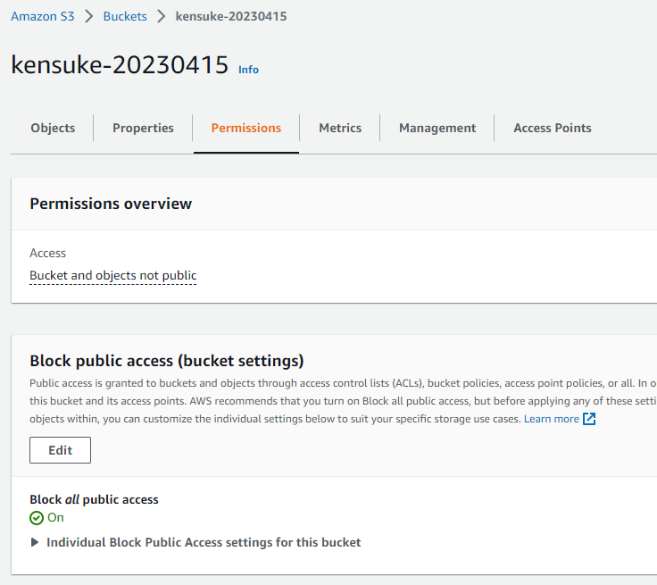
Task: Select the Permissions tab
Action: [246, 128]
